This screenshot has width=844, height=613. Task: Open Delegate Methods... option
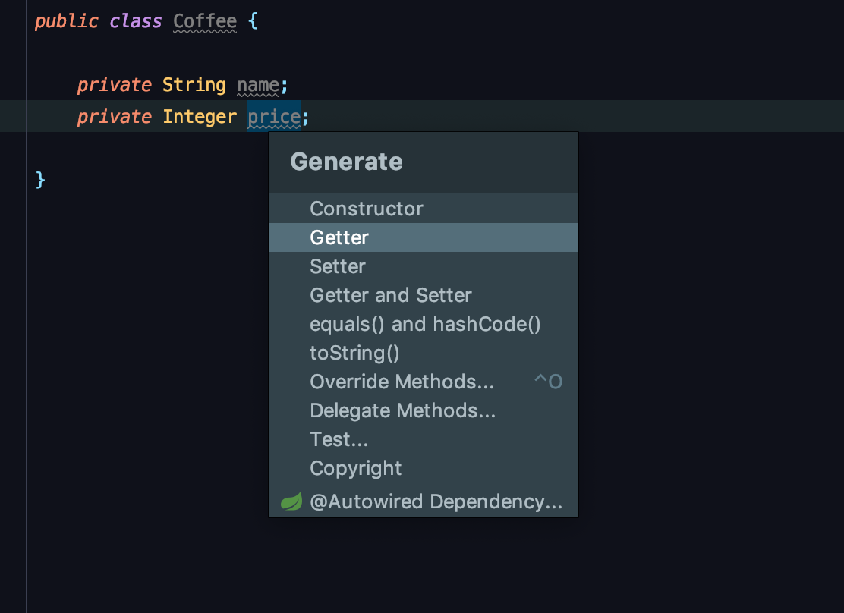(x=402, y=410)
